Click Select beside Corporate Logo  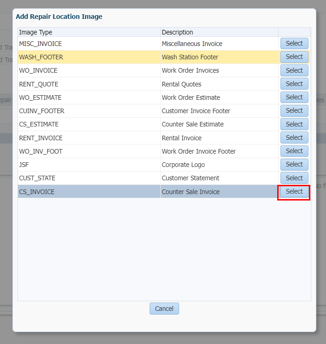click(x=294, y=164)
